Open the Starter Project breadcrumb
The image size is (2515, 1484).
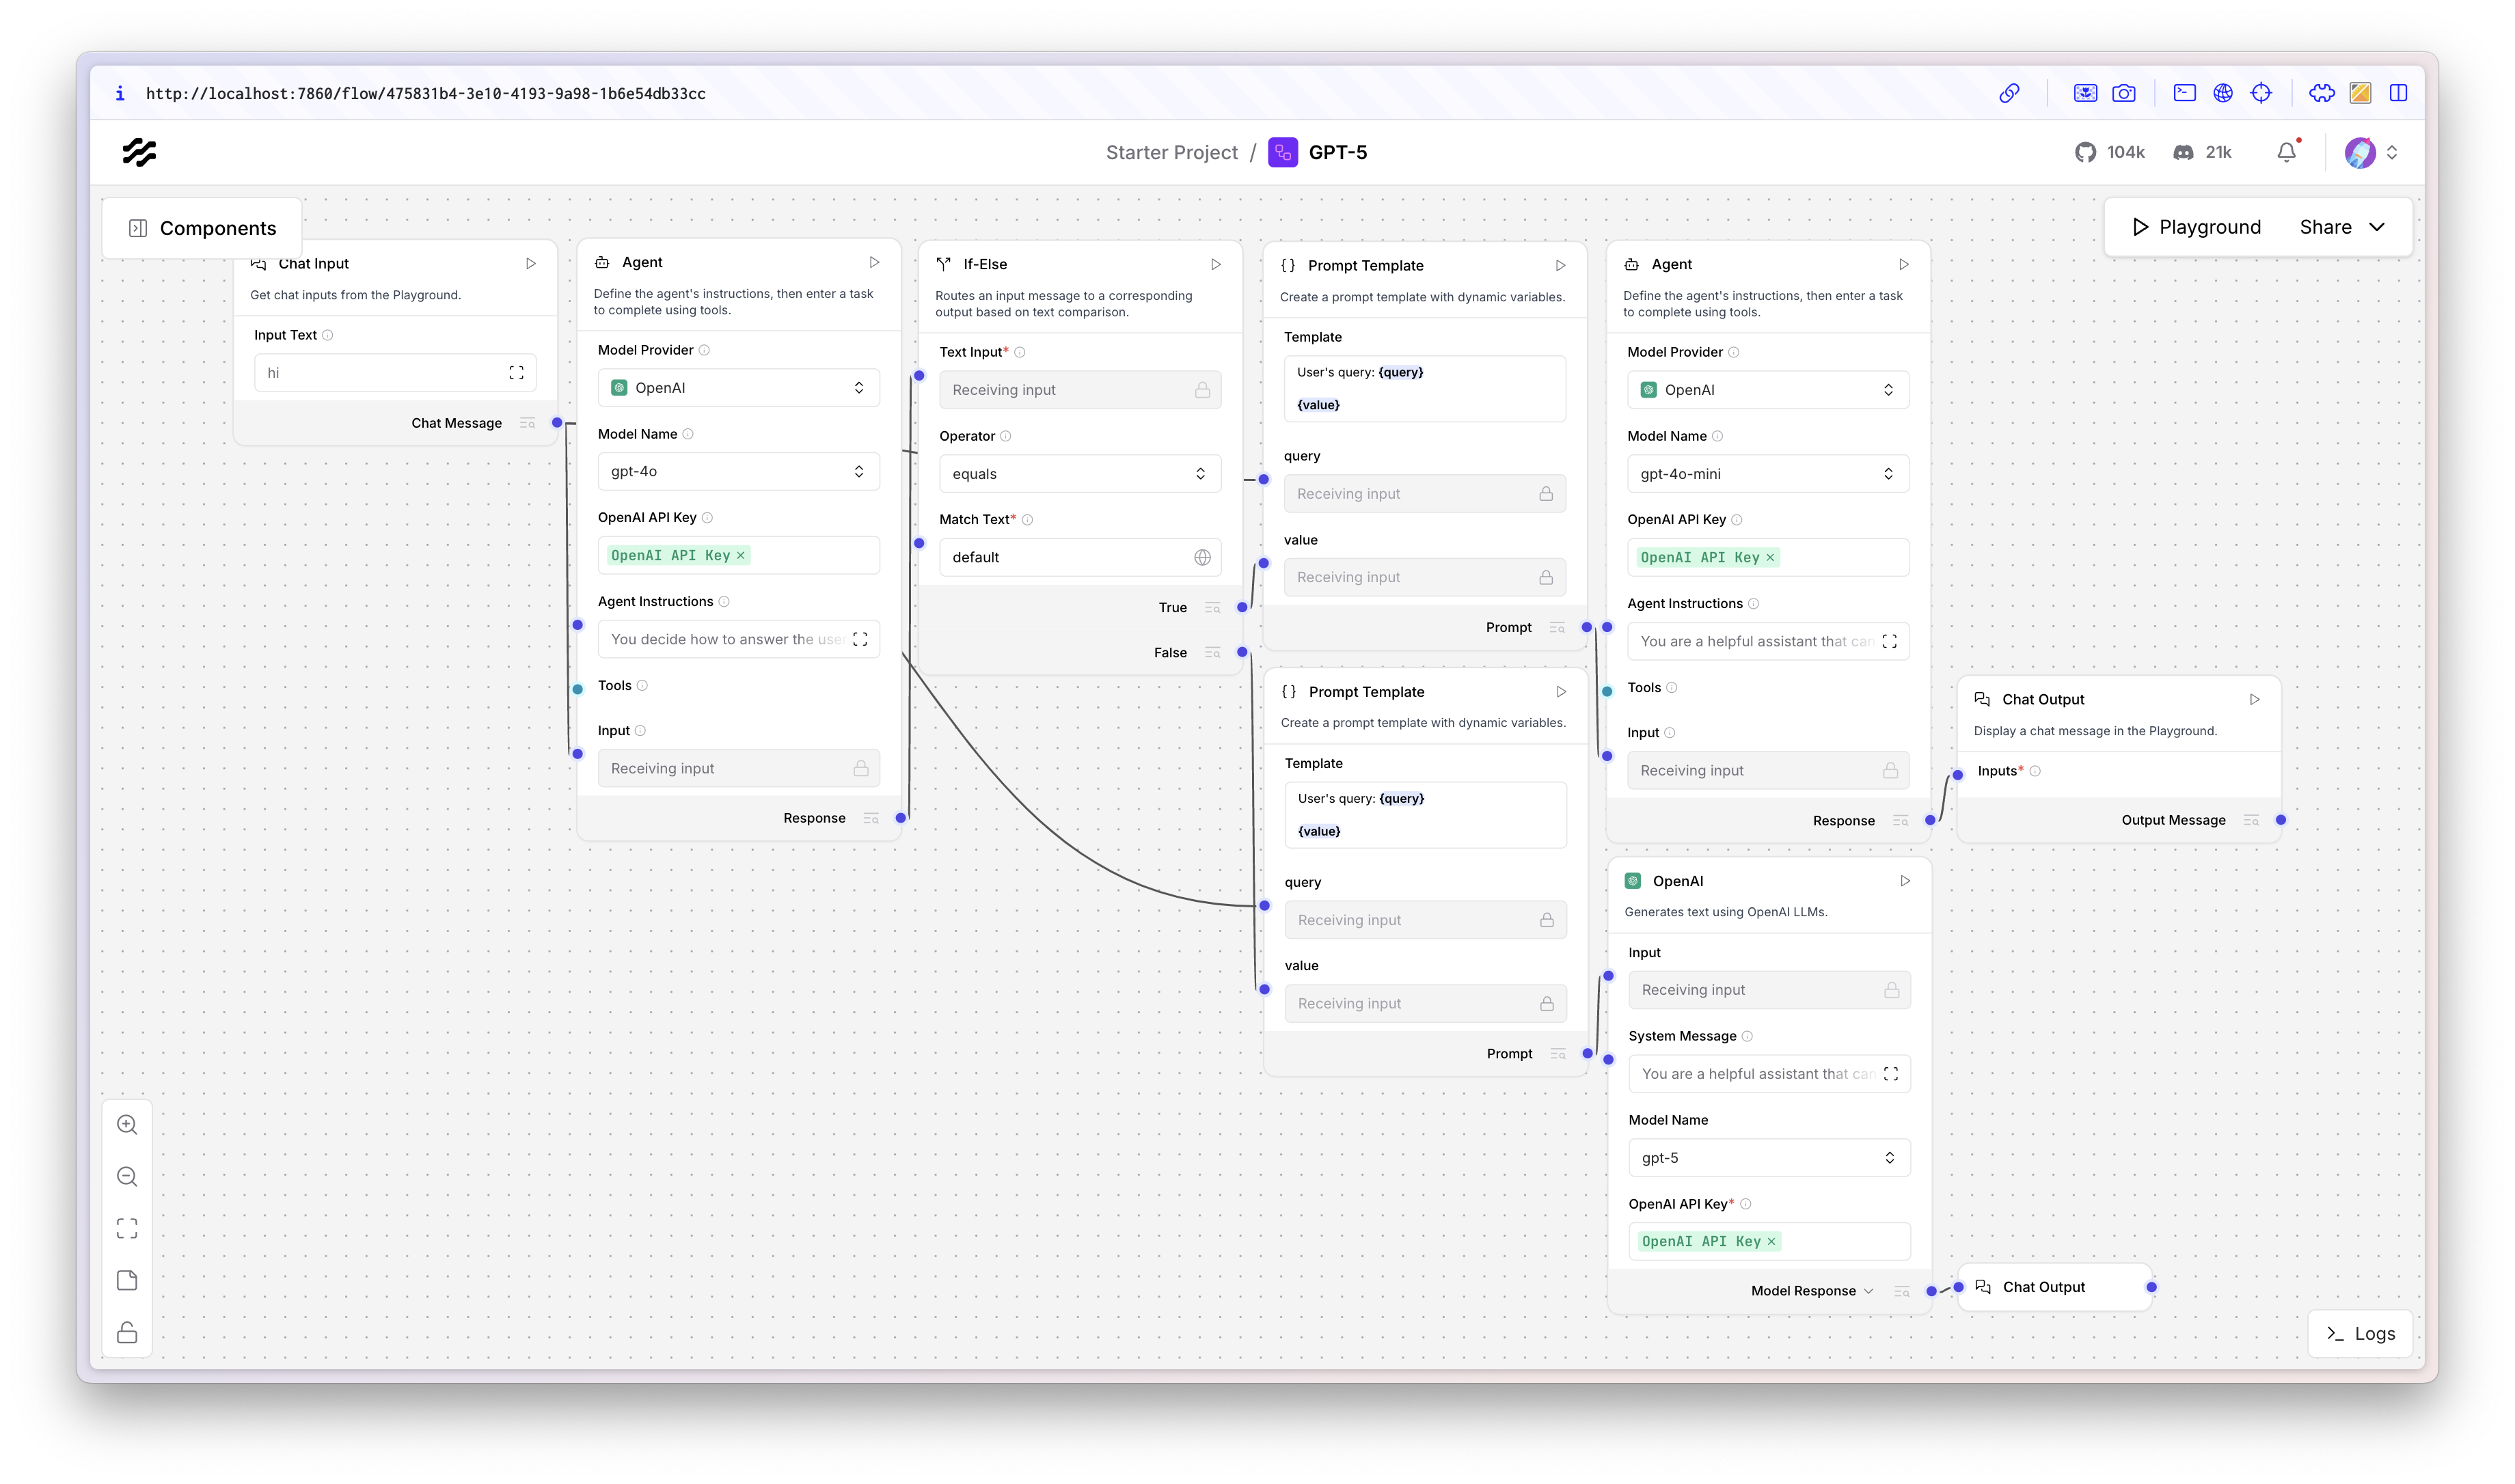(1171, 152)
